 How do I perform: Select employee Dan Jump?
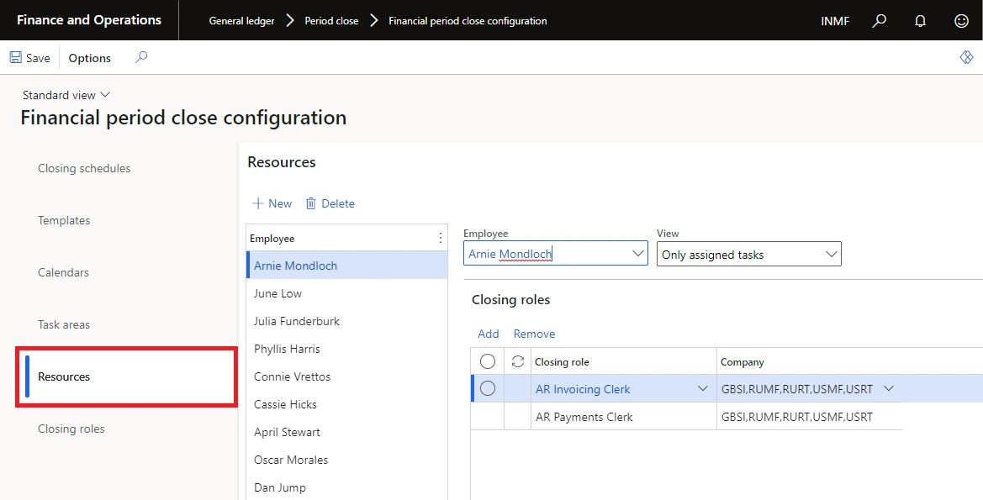click(347, 487)
